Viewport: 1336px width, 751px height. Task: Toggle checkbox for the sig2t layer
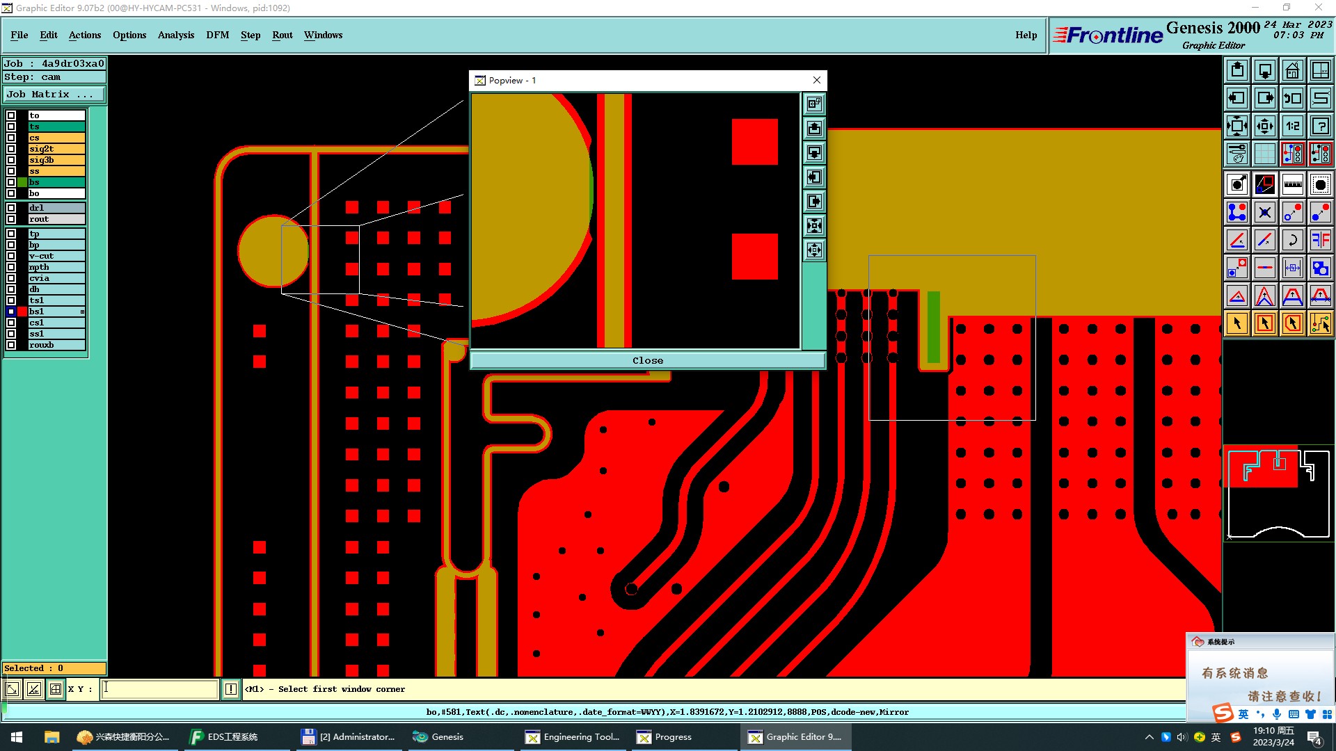pyautogui.click(x=11, y=149)
